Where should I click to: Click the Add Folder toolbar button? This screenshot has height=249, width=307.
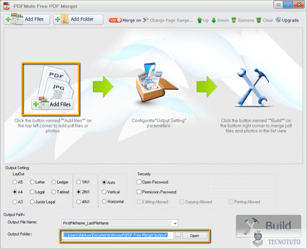78,20
